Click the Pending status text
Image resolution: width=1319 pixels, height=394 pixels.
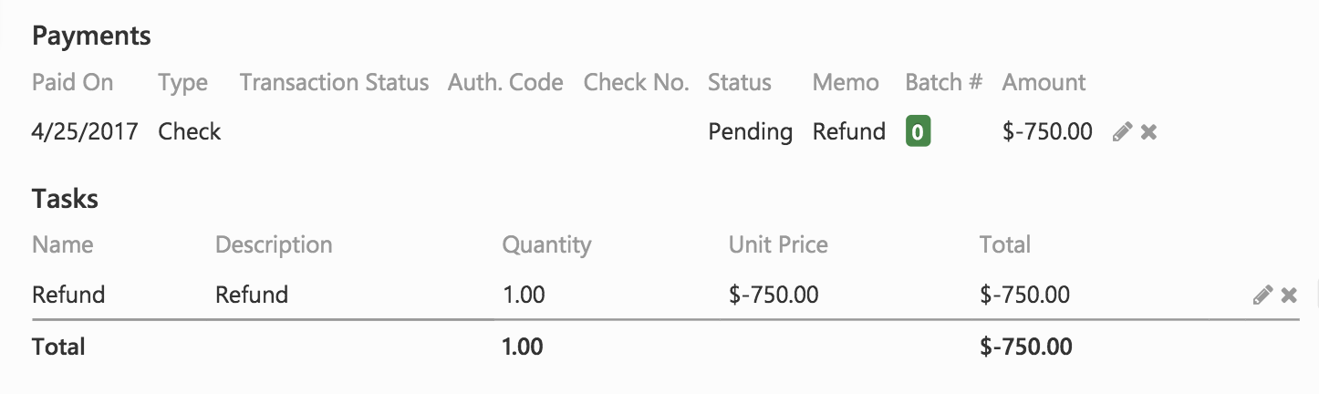coord(751,132)
